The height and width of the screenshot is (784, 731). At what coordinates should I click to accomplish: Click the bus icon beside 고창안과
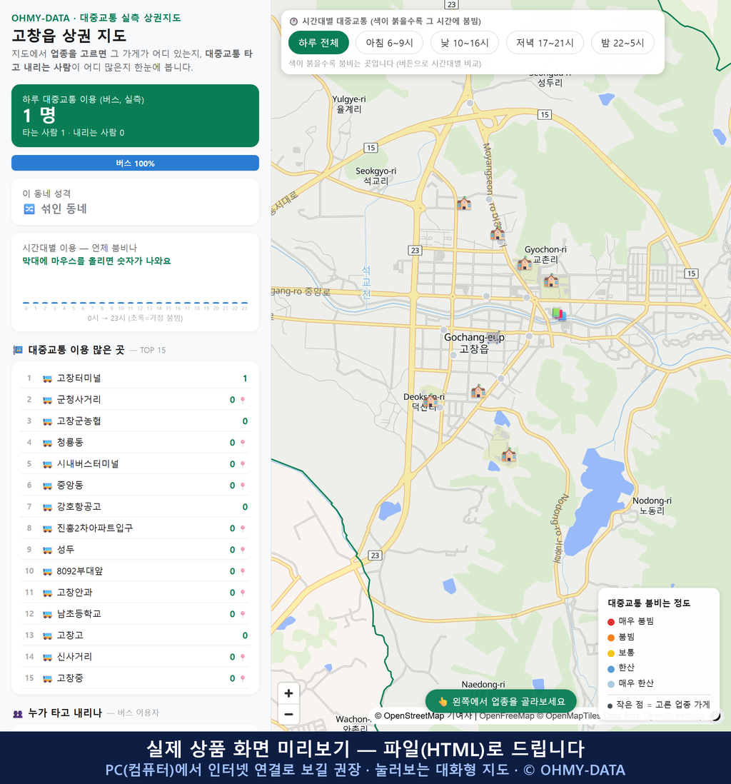click(x=48, y=593)
